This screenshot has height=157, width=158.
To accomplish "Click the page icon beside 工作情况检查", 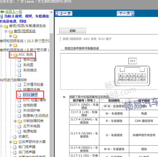I will (x=20, y=85).
